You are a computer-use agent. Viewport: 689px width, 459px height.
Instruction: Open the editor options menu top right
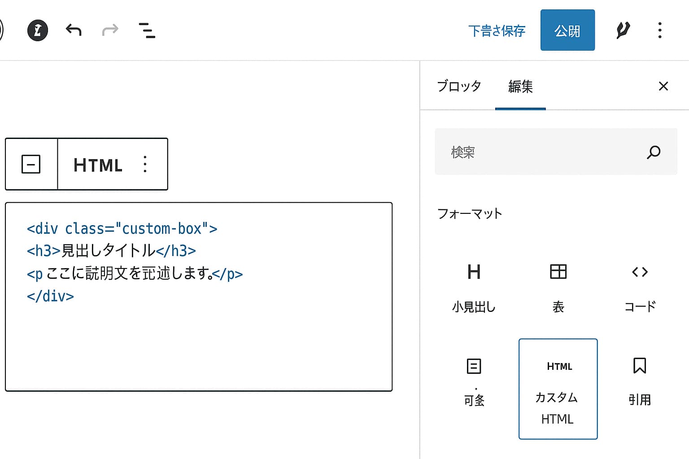pyautogui.click(x=659, y=30)
